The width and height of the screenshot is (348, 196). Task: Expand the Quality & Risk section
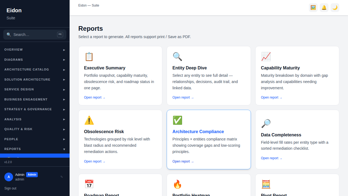pyautogui.click(x=35, y=129)
